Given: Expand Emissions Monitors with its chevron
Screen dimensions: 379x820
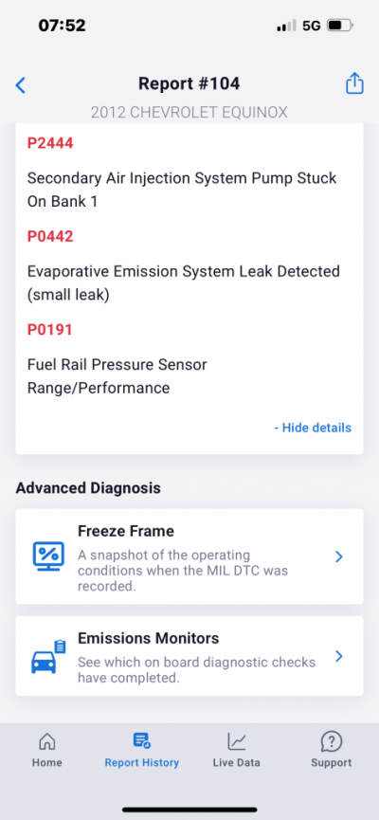Looking at the screenshot, I should click(x=339, y=656).
